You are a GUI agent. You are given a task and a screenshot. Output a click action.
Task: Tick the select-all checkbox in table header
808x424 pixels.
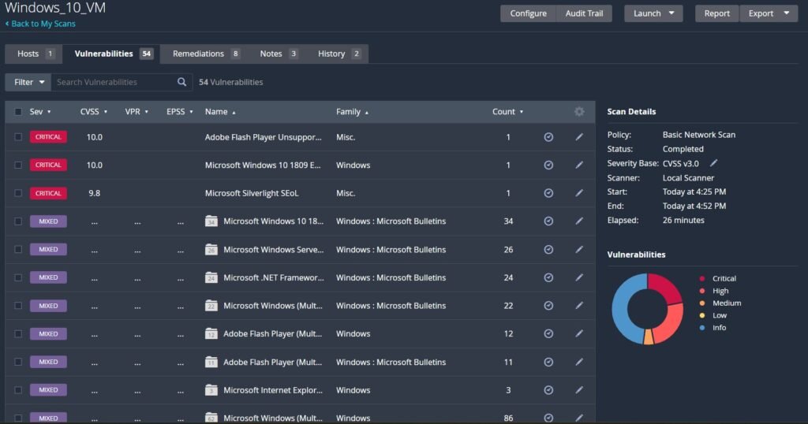pyautogui.click(x=18, y=112)
